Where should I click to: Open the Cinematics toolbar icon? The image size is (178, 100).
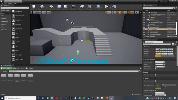[90, 7]
